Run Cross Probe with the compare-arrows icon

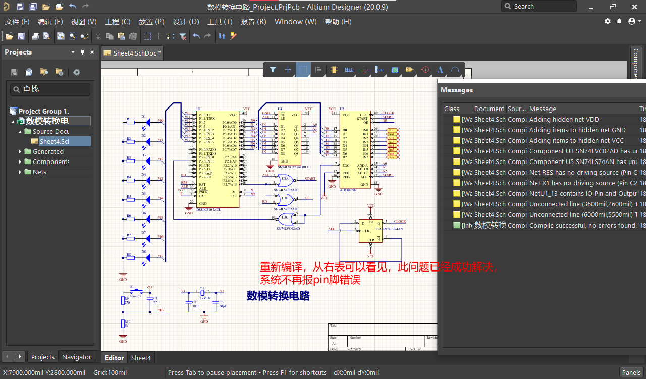221,36
